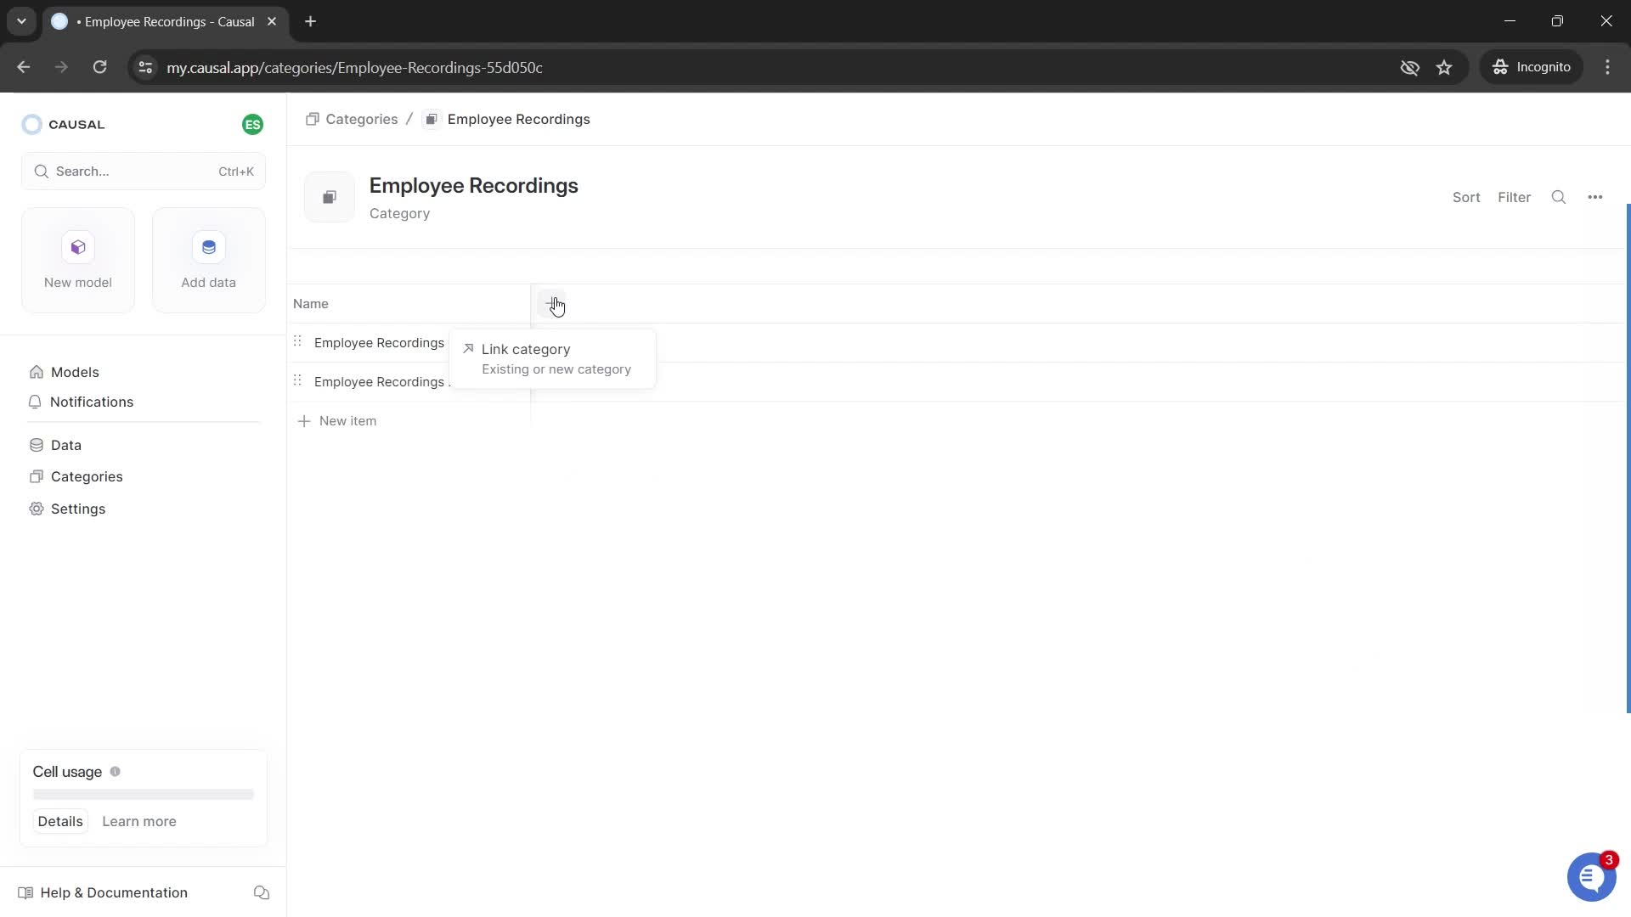Open Chrome's three-dot menu
The image size is (1631, 917).
[1608, 67]
